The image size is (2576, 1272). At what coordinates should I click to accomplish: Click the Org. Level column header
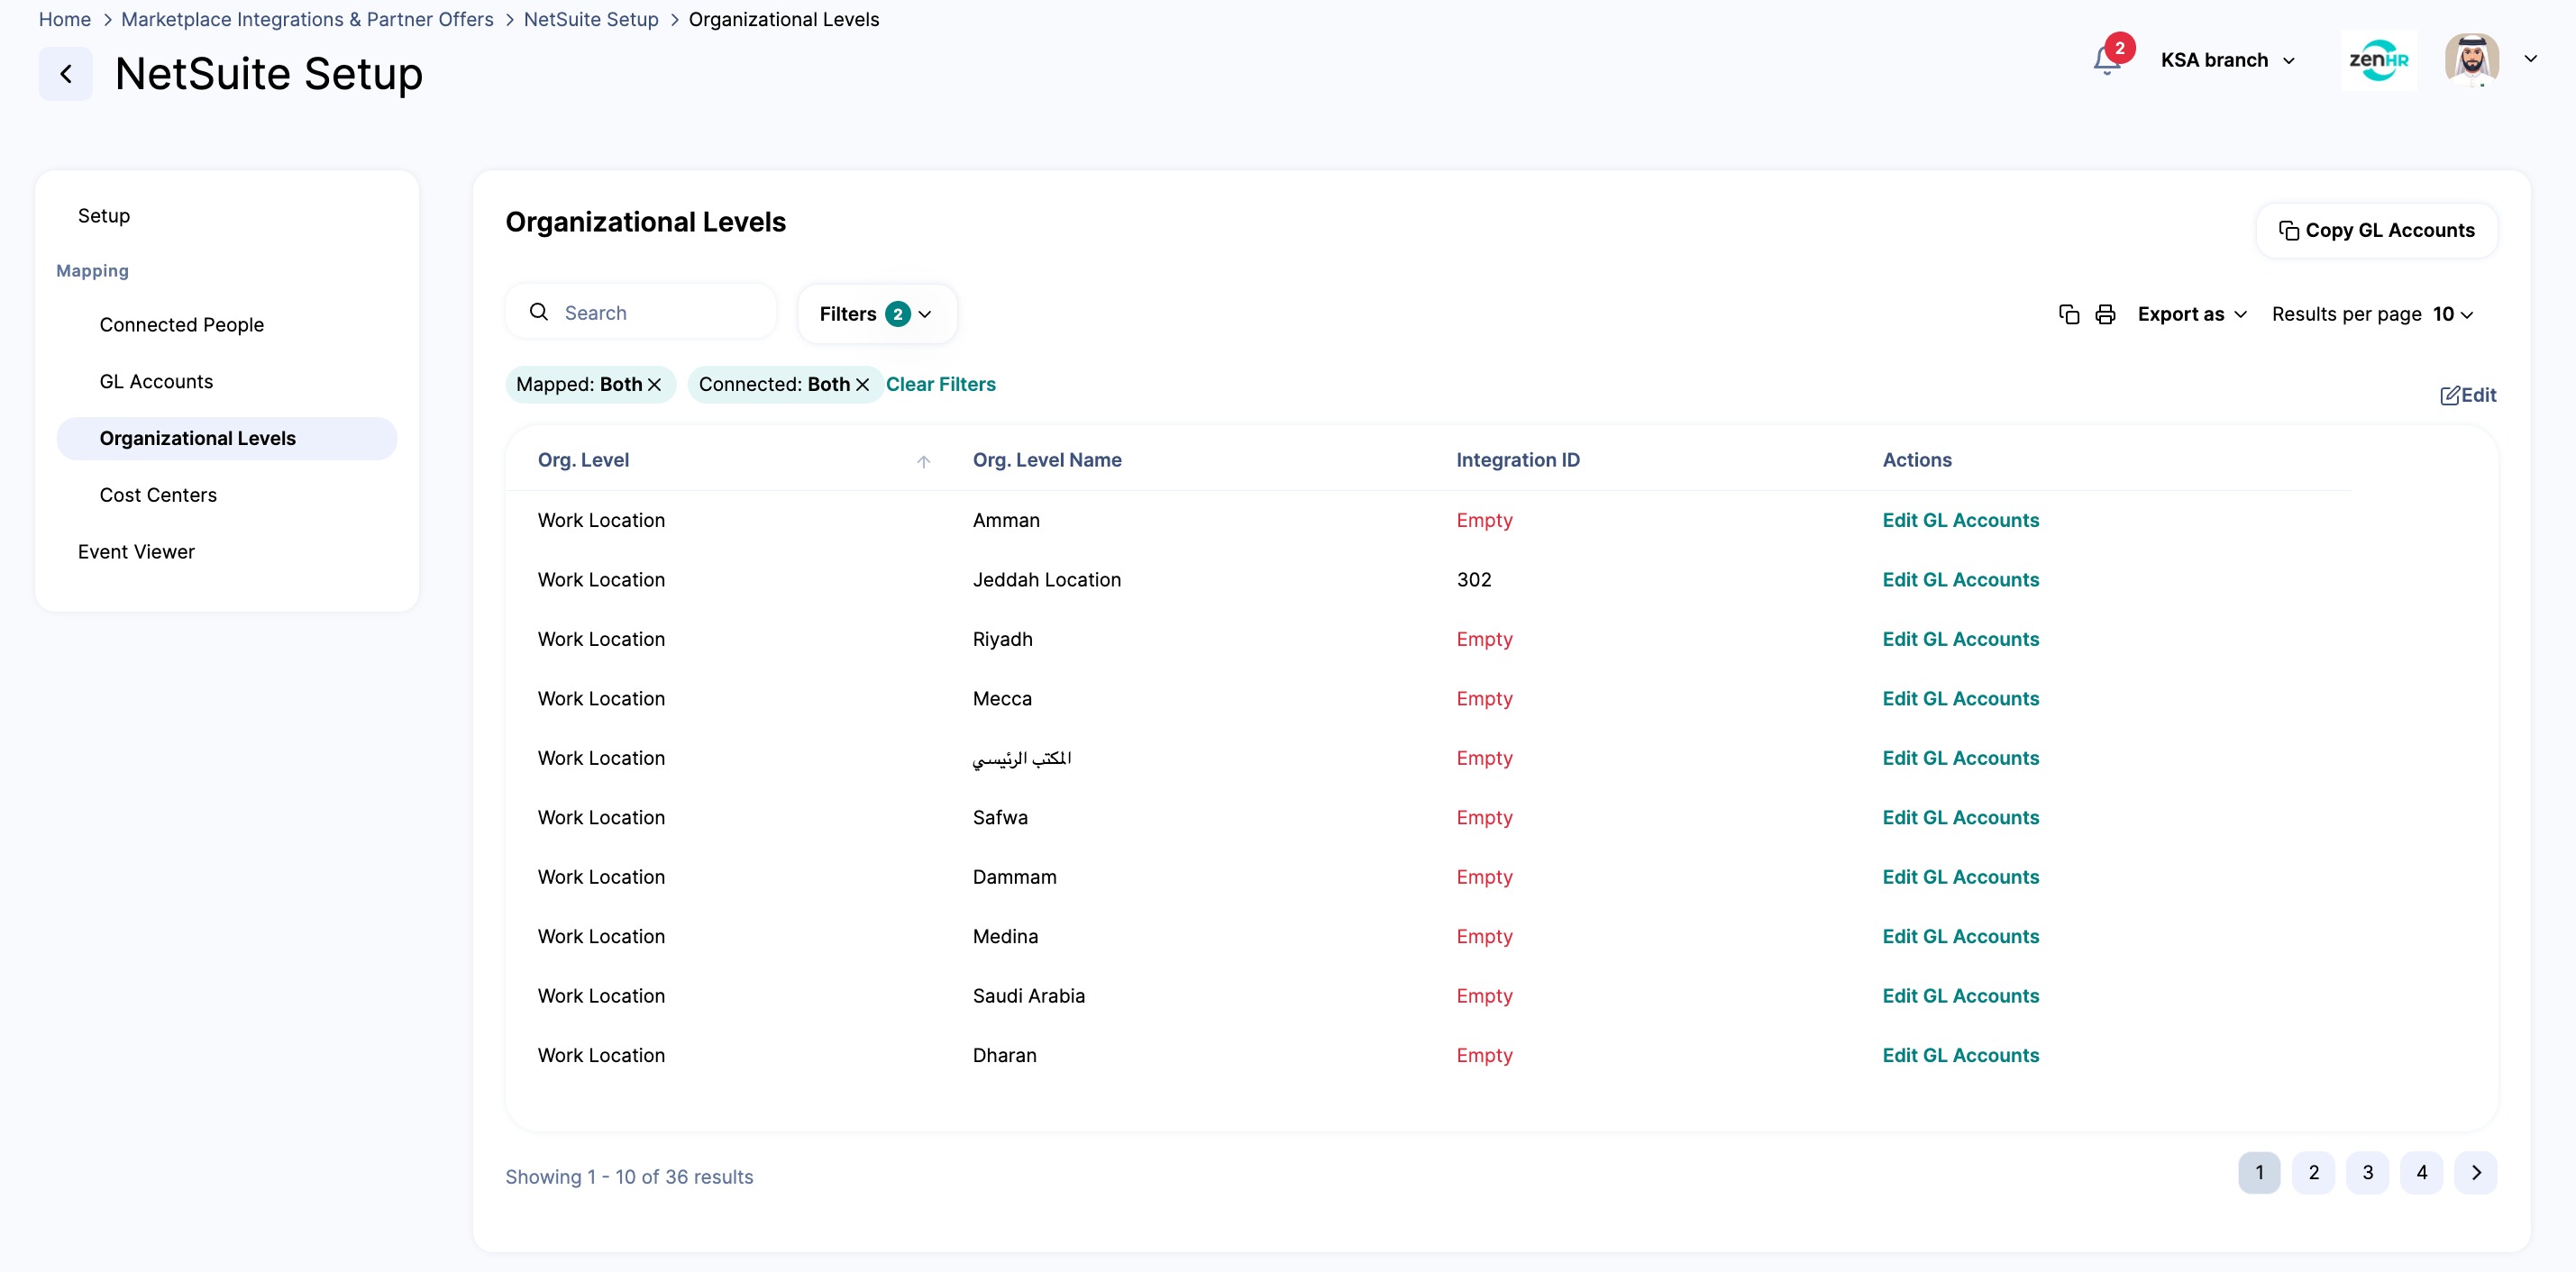tap(583, 459)
